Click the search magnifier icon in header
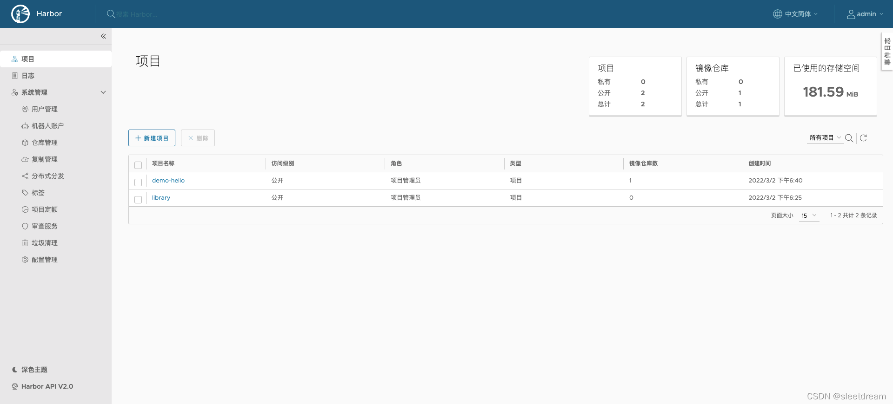Image resolution: width=893 pixels, height=404 pixels. pos(111,14)
